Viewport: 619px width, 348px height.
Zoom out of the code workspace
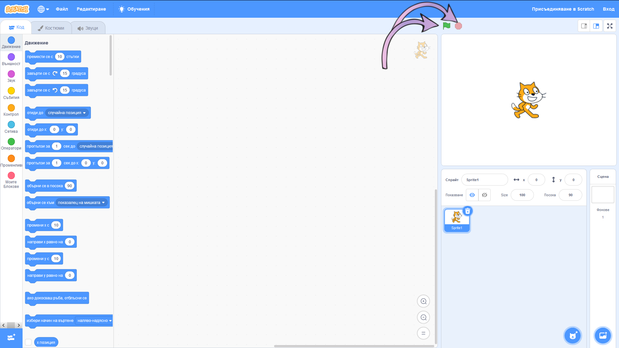pyautogui.click(x=423, y=317)
